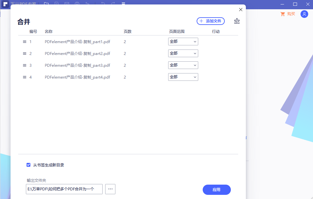Click the 添加文件 button to add files
The height and width of the screenshot is (199, 313).
point(210,21)
